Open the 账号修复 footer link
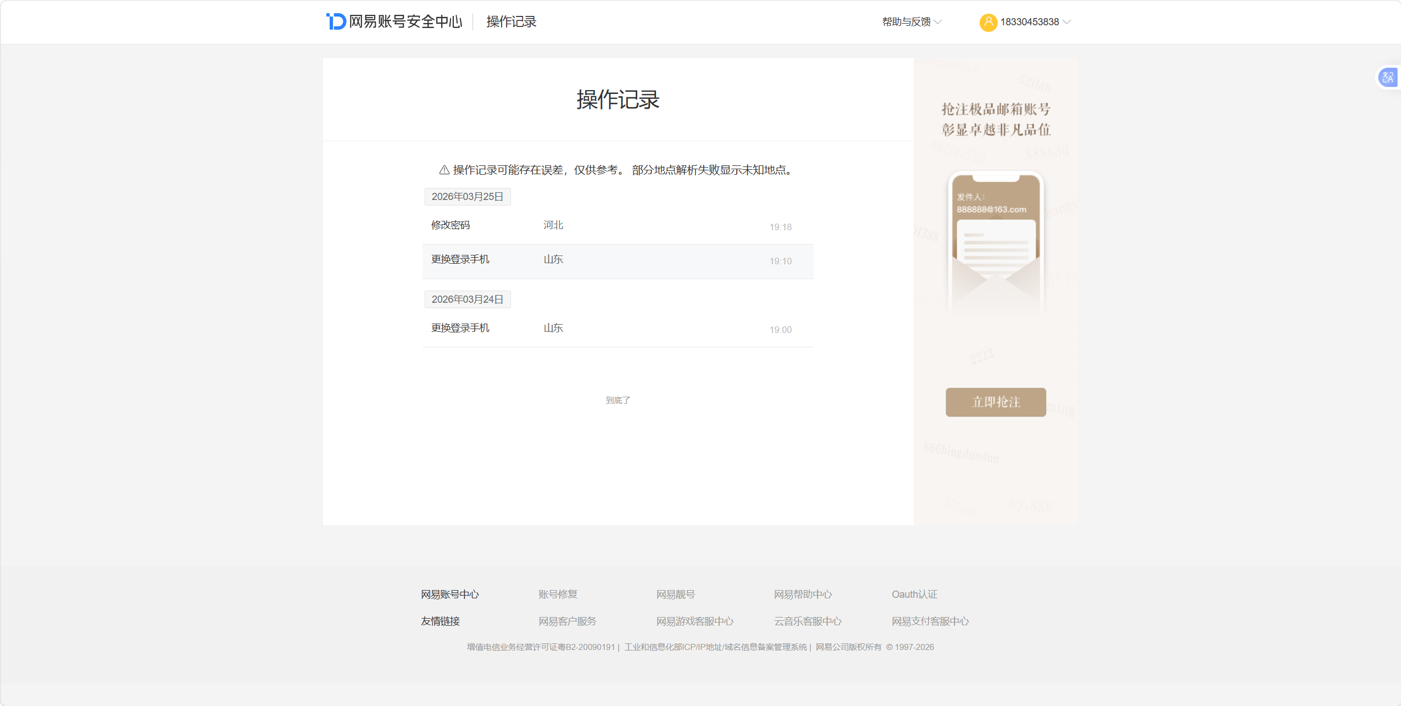The width and height of the screenshot is (1401, 706). pyautogui.click(x=558, y=594)
